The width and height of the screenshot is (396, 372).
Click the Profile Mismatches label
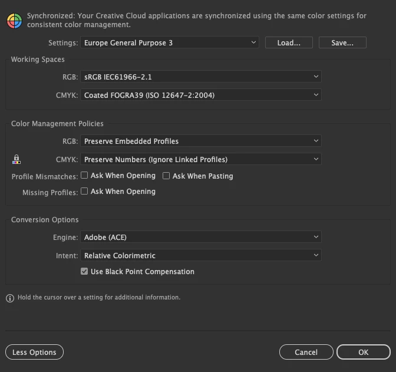45,176
